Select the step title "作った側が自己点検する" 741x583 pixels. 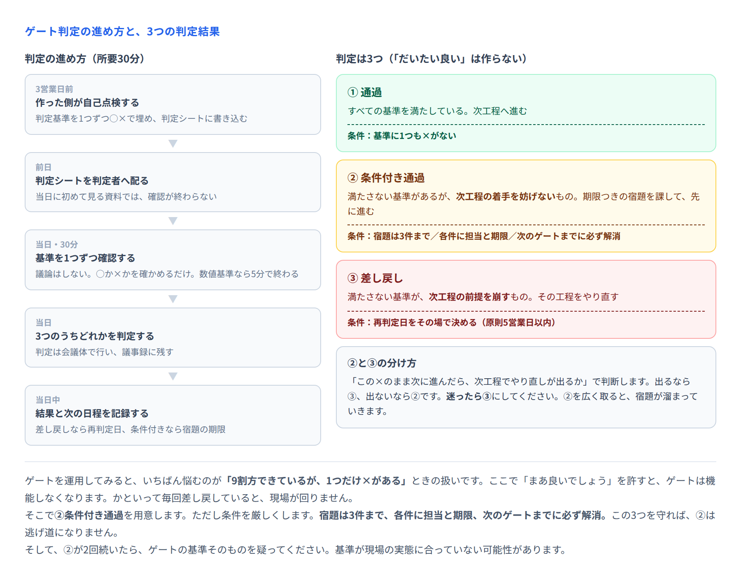pyautogui.click(x=87, y=102)
